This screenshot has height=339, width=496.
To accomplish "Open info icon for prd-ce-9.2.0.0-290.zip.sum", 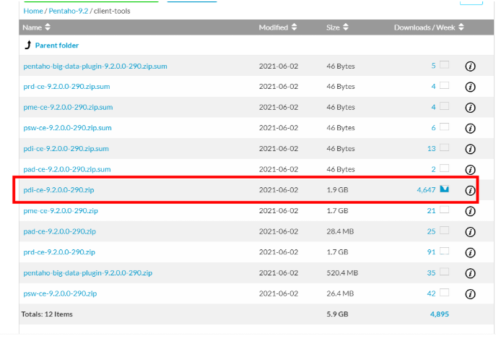I will click(470, 87).
